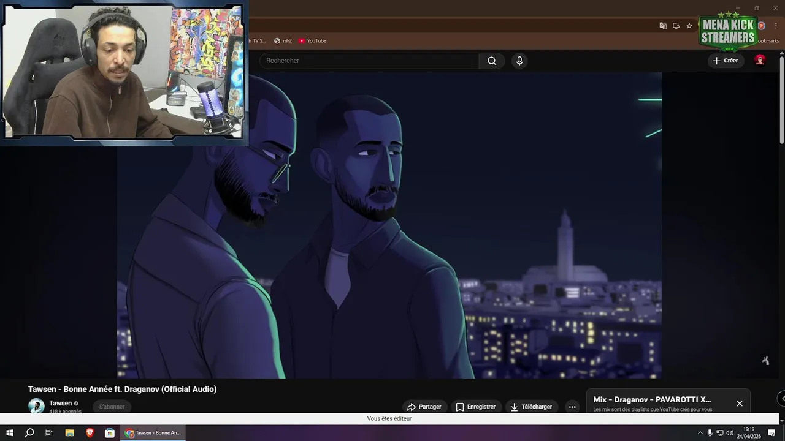
Task: Start voice search with the microphone icon
Action: pyautogui.click(x=519, y=61)
